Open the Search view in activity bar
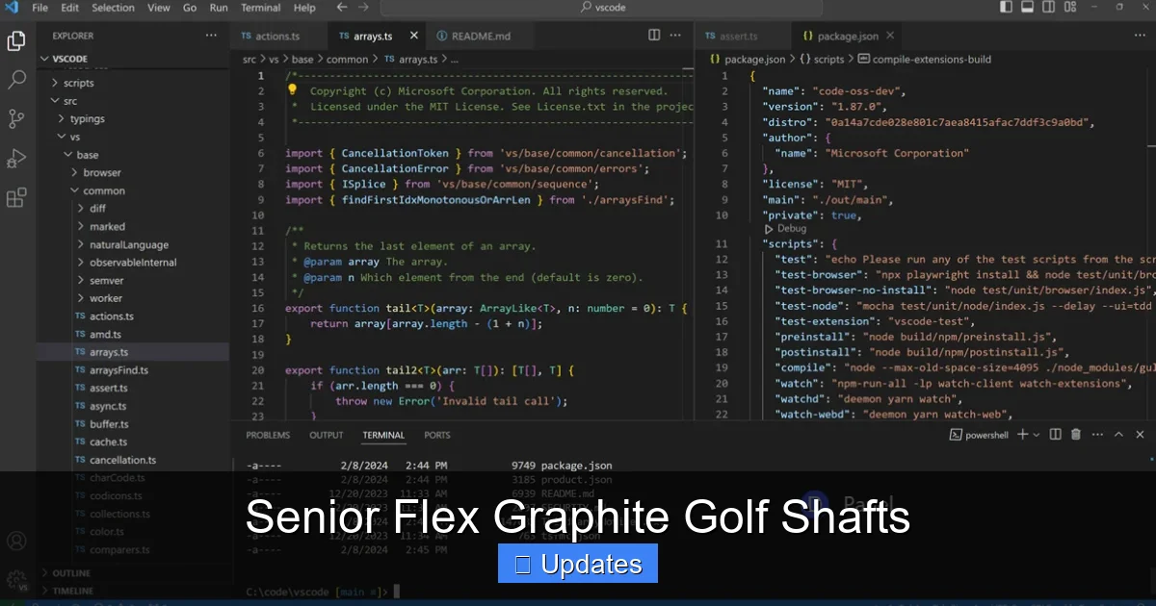Image resolution: width=1156 pixels, height=606 pixels. 16,80
